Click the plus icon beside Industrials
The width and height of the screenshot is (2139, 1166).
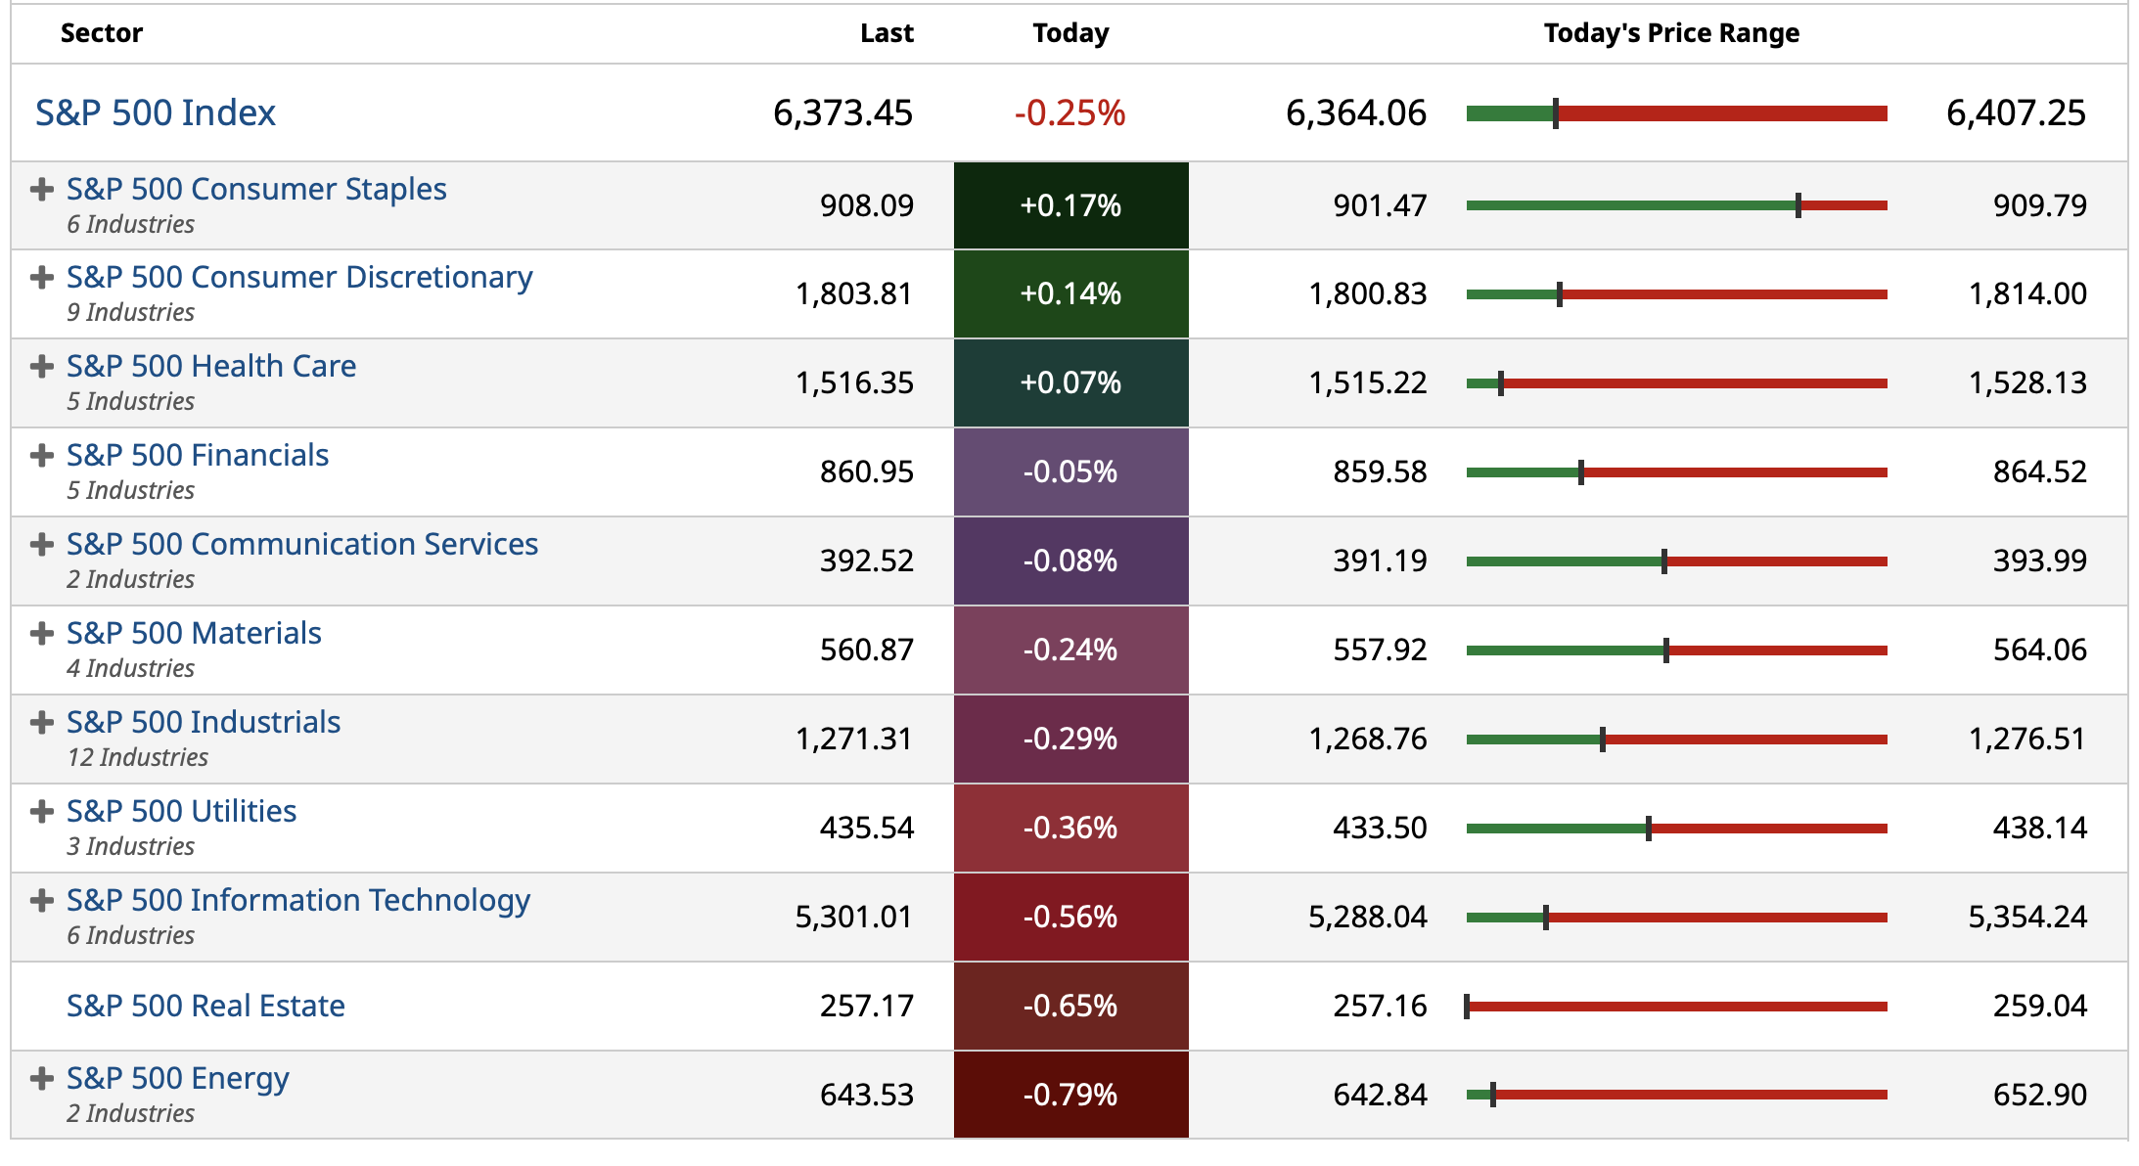click(41, 723)
